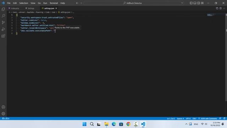Expand the command center dropdown chevron
This screenshot has width=227, height=128.
182,3
